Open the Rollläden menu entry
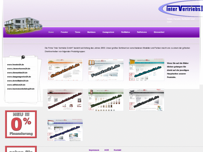 (126, 32)
